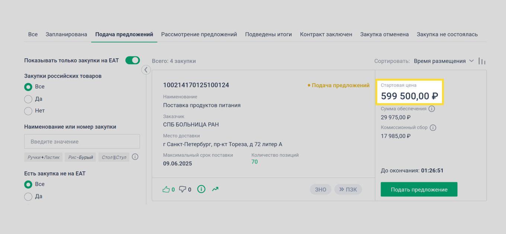Click the commission fee 17 985,00 ₽
Screen dimensions: 506x234
tap(395, 136)
